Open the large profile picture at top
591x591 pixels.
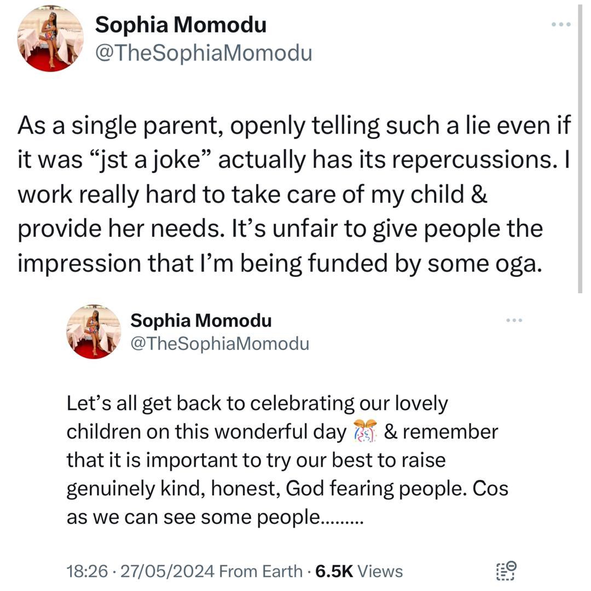[50, 39]
